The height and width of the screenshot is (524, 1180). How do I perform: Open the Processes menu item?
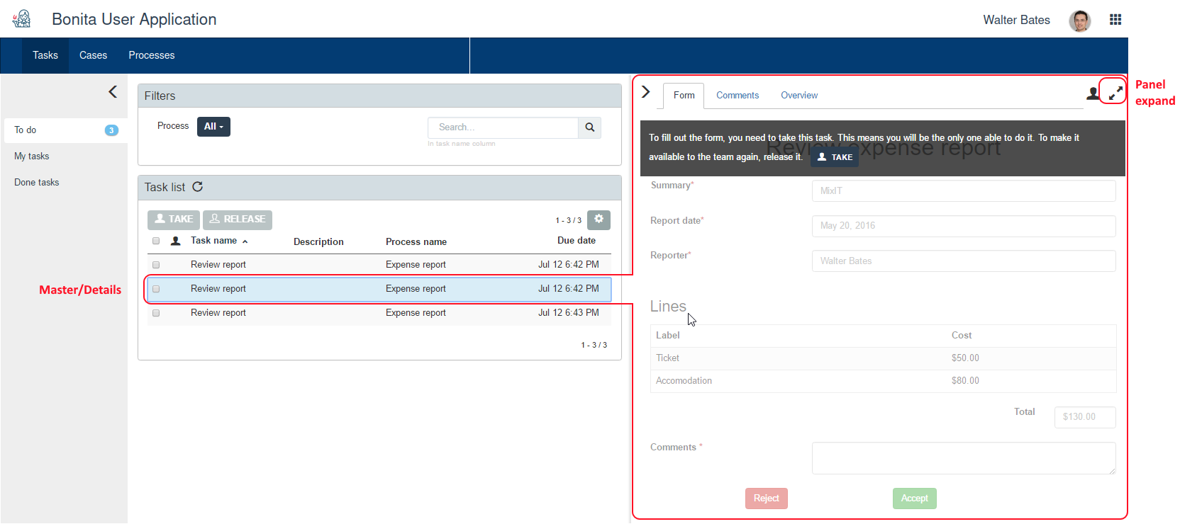pyautogui.click(x=151, y=55)
